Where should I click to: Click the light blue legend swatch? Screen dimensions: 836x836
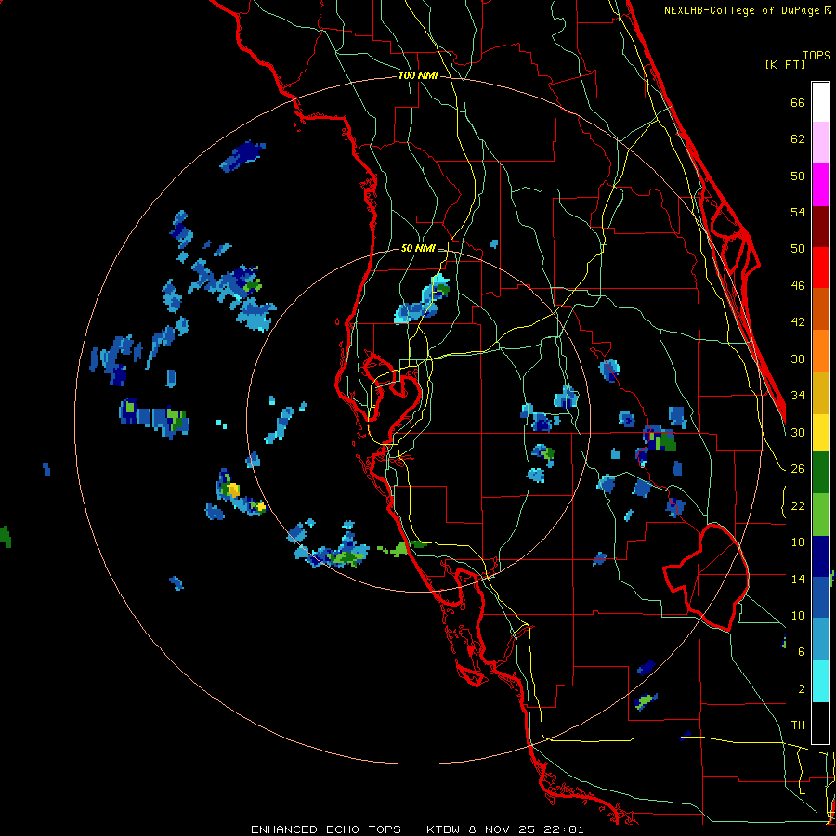(820, 639)
